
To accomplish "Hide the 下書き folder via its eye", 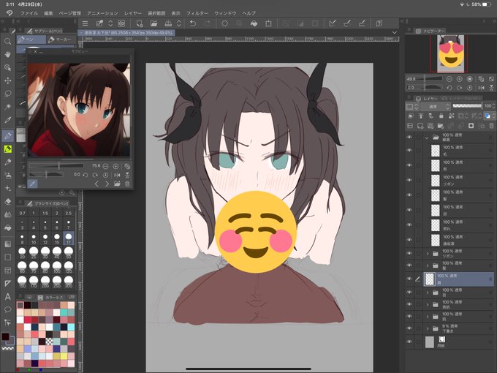I will coord(409,328).
